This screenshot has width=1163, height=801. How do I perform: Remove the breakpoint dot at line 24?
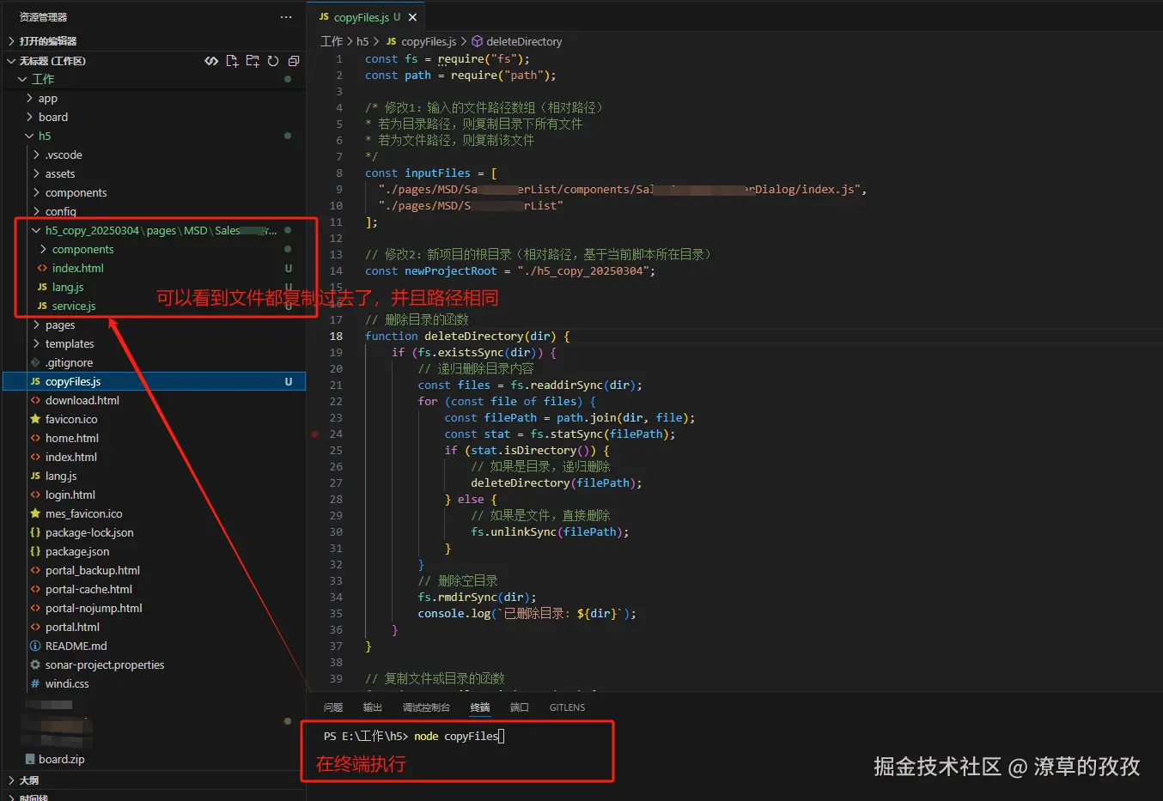click(315, 434)
